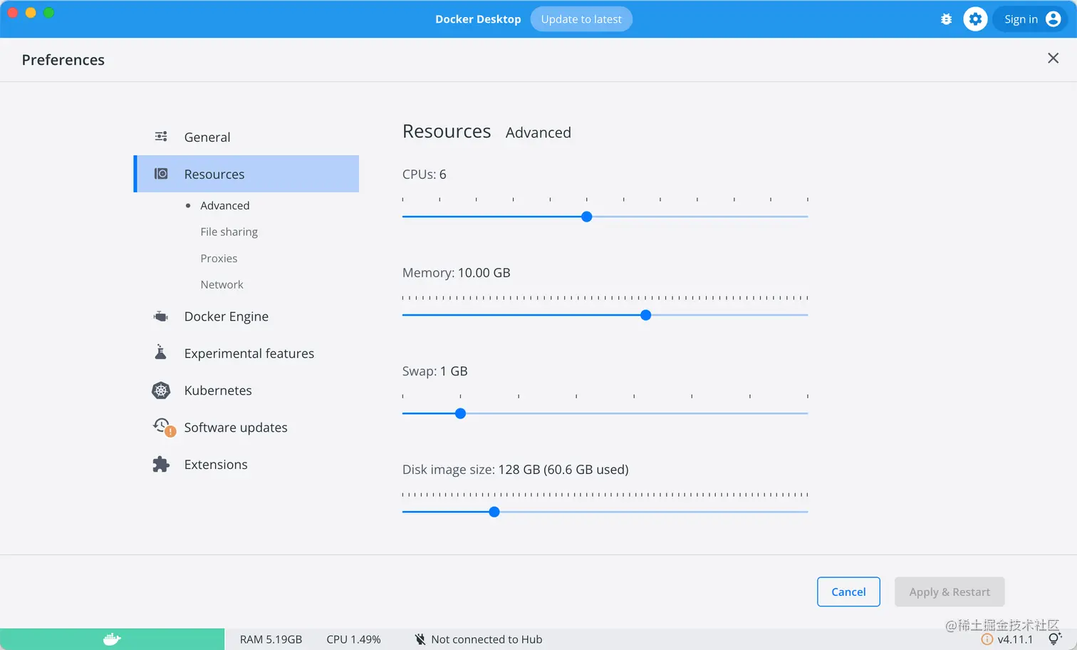Viewport: 1077px width, 650px height.
Task: Open Software updates settings
Action: pyautogui.click(x=246, y=428)
